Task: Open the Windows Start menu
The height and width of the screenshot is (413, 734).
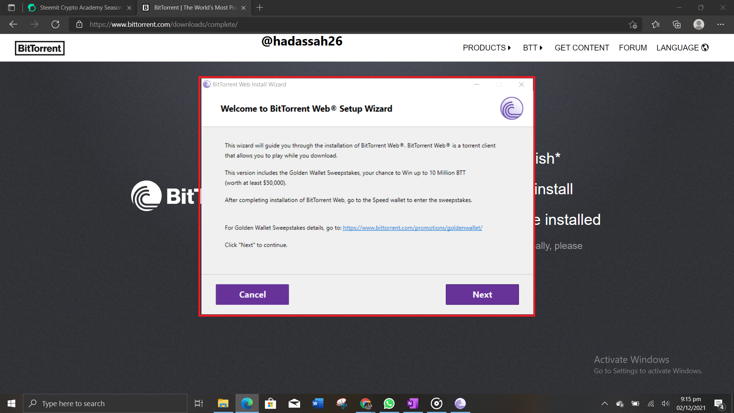Action: 11,403
